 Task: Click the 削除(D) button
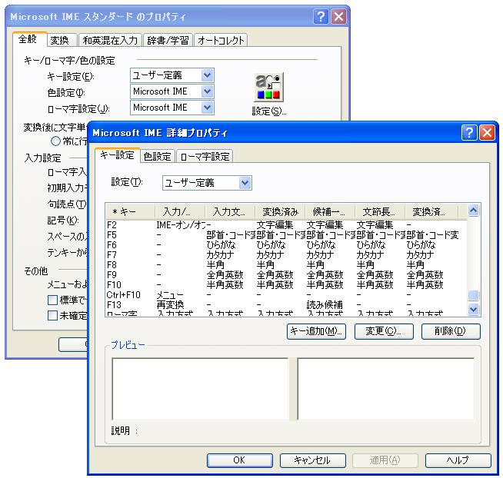(x=451, y=331)
